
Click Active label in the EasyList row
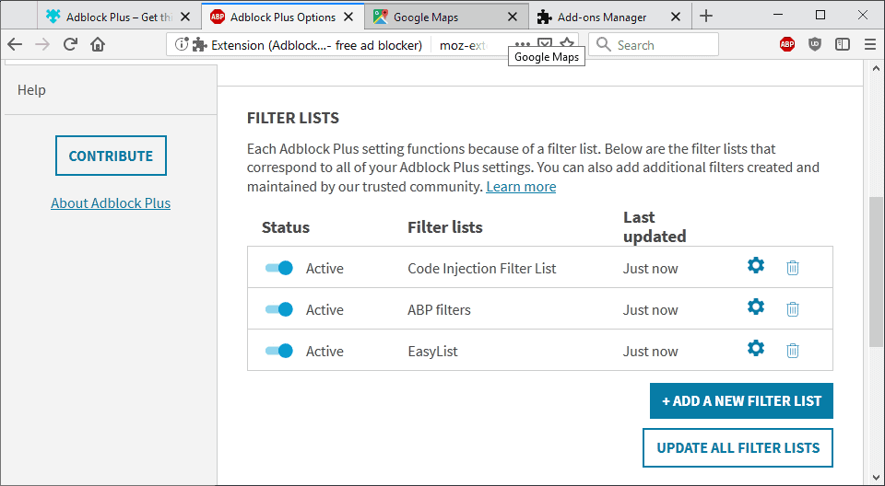(x=324, y=352)
